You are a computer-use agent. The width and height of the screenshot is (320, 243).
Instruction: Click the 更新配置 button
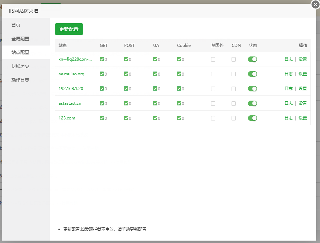click(69, 29)
